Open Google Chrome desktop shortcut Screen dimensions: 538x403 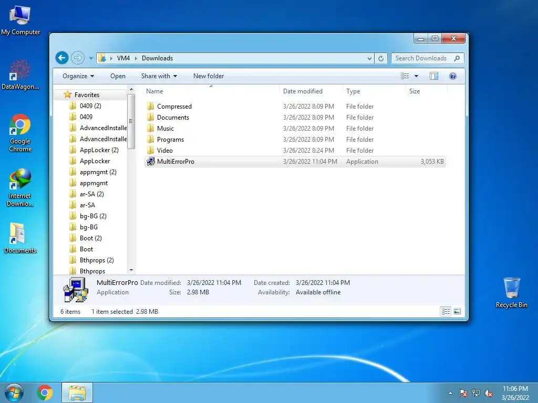[x=20, y=133]
